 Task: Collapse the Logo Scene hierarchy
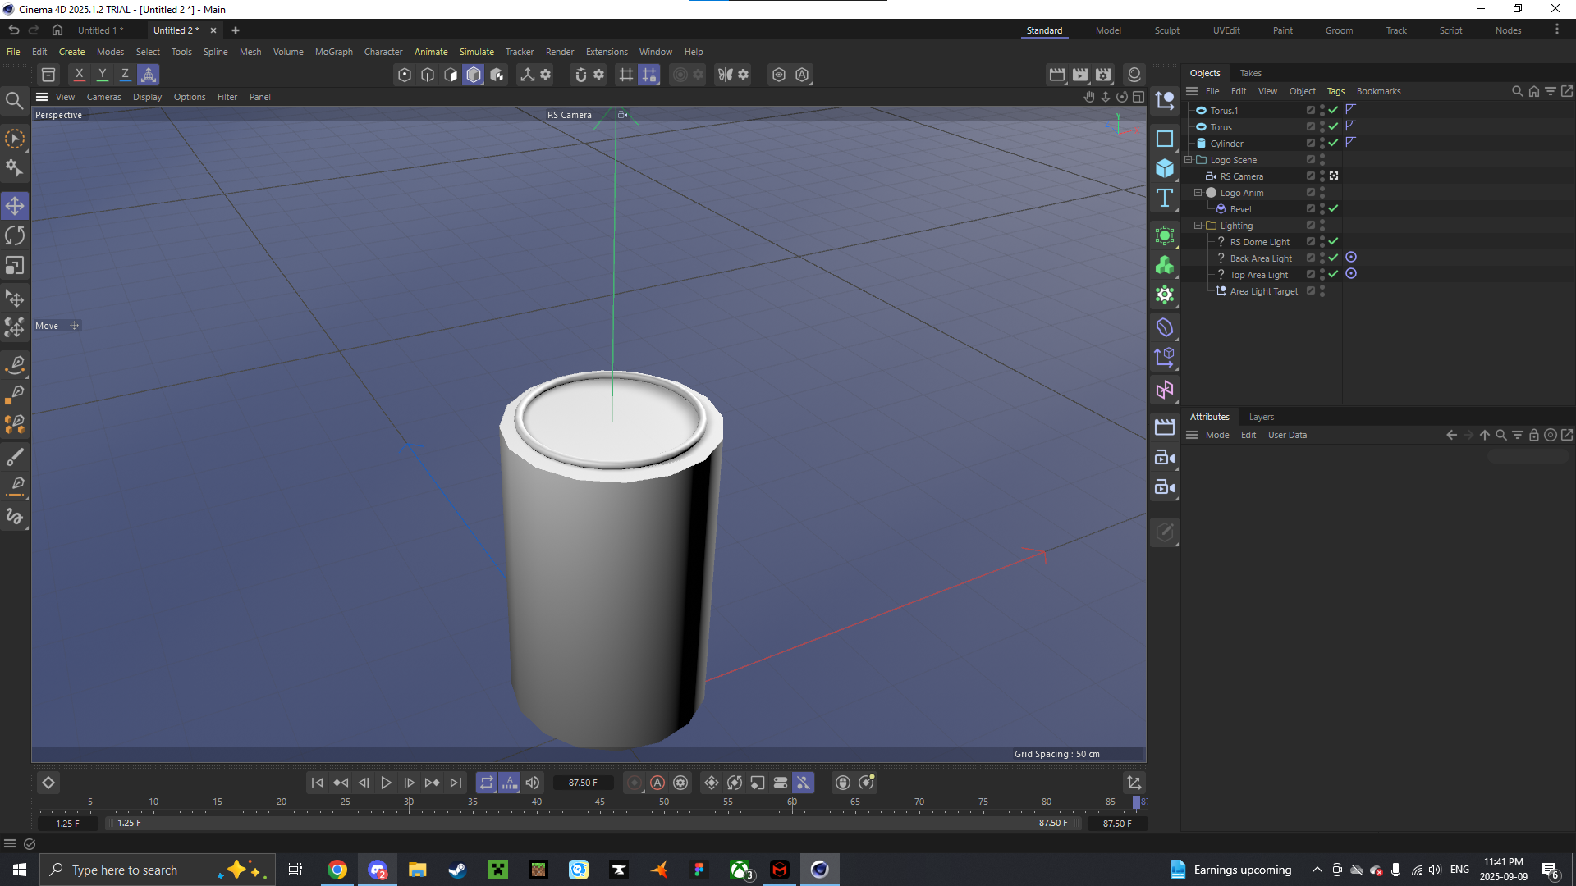(x=1189, y=159)
